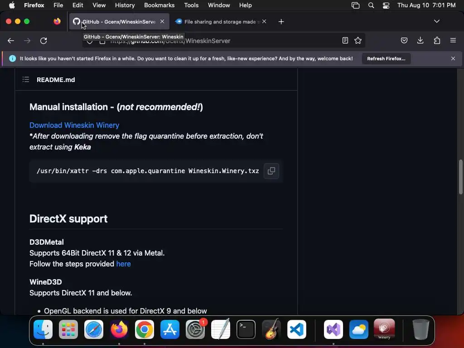
Task: Go forward to the next page
Action: coord(27,40)
